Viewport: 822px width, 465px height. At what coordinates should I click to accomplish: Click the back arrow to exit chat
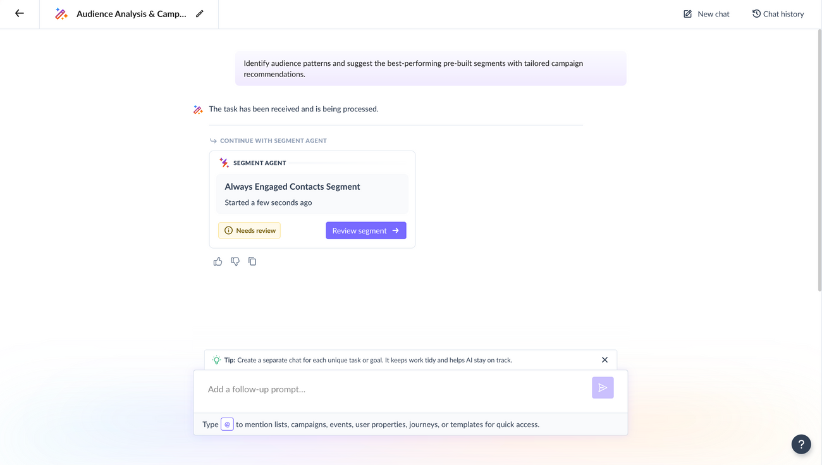coord(18,13)
